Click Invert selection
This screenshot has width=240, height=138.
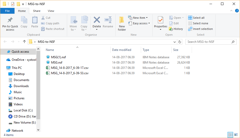coord(200,29)
